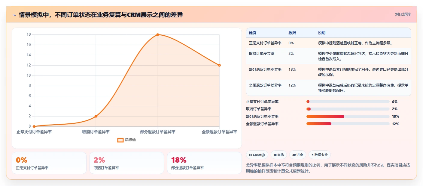Click the 说明 table column header
The height and width of the screenshot is (186, 423).
322,33
